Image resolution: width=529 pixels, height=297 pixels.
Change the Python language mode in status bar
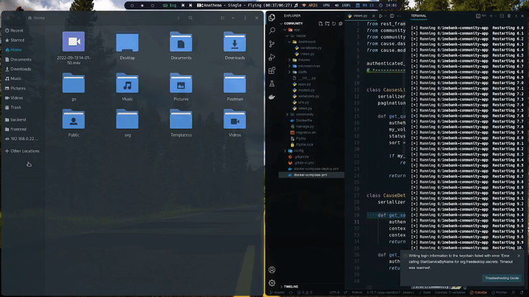coord(357,292)
